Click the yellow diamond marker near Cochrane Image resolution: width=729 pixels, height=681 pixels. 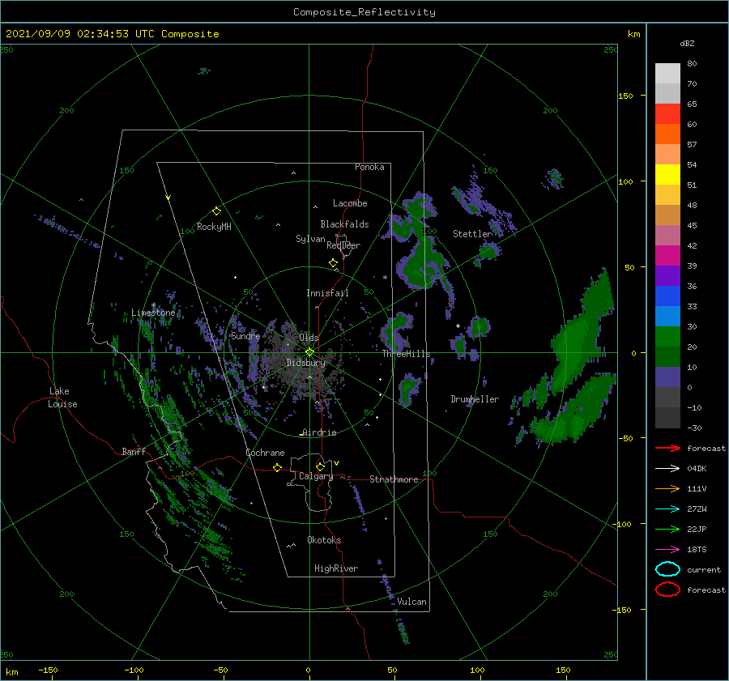277,468
